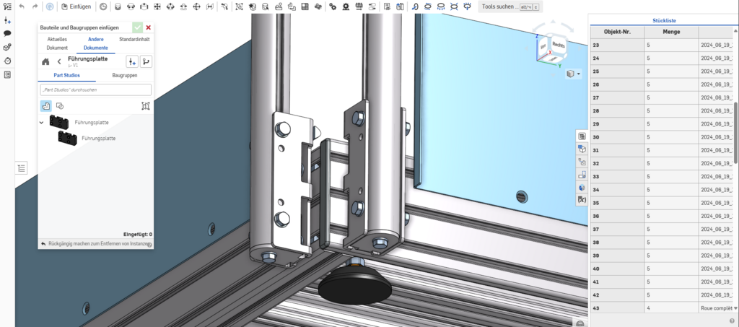Click the Part Studios search field

click(95, 90)
